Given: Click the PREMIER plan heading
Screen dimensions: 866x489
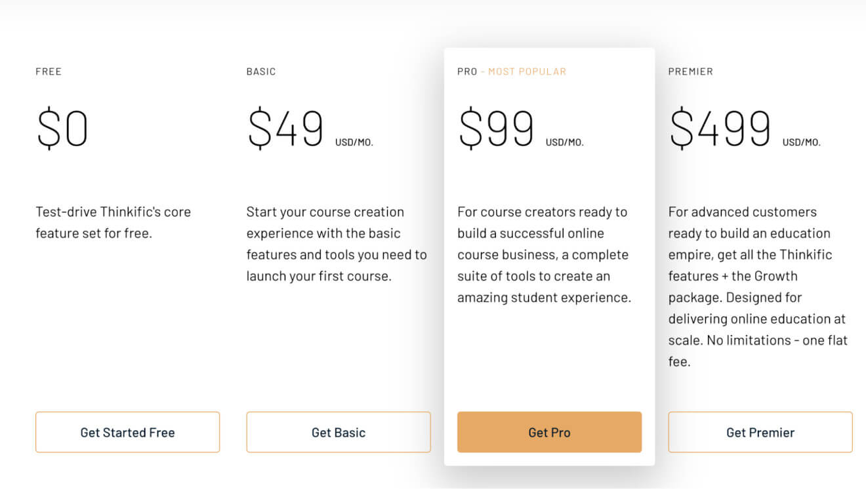Looking at the screenshot, I should point(690,71).
